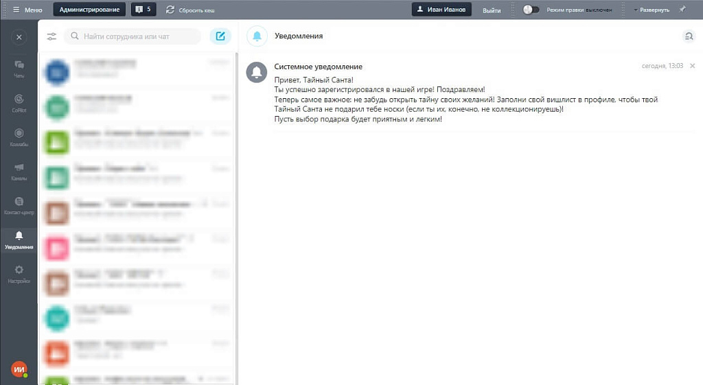The width and height of the screenshot is (703, 385).
Task: Open the Меню hamburger menu
Action: pos(27,10)
